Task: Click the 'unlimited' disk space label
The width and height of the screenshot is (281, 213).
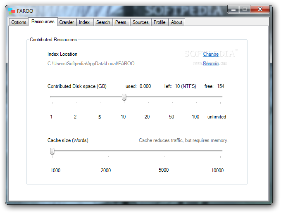Action: pos(217,117)
